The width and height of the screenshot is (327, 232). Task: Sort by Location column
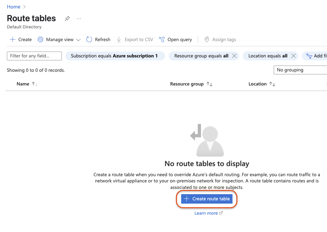pos(262,84)
